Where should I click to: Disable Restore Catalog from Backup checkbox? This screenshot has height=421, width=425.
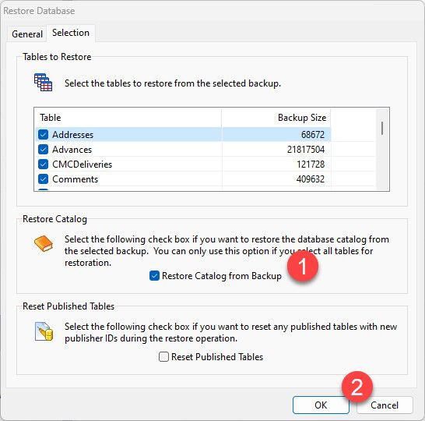pos(154,276)
